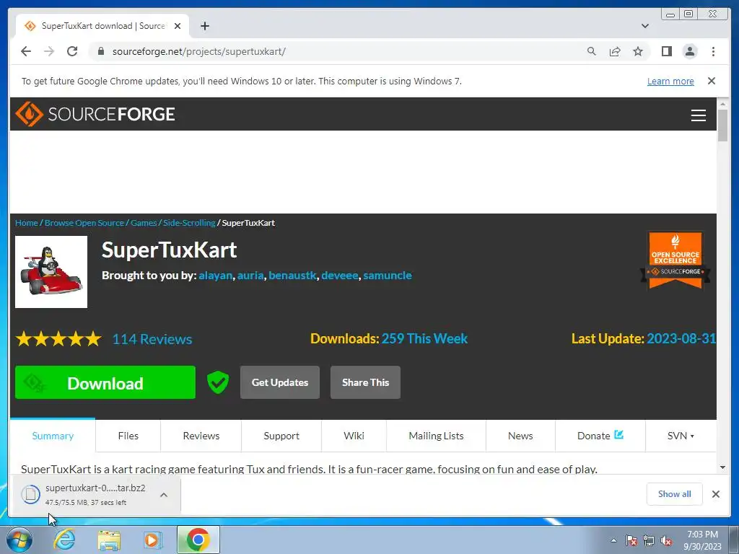This screenshot has height=554, width=739.
Task: Open Windows Media Player from taskbar
Action: pyautogui.click(x=152, y=540)
